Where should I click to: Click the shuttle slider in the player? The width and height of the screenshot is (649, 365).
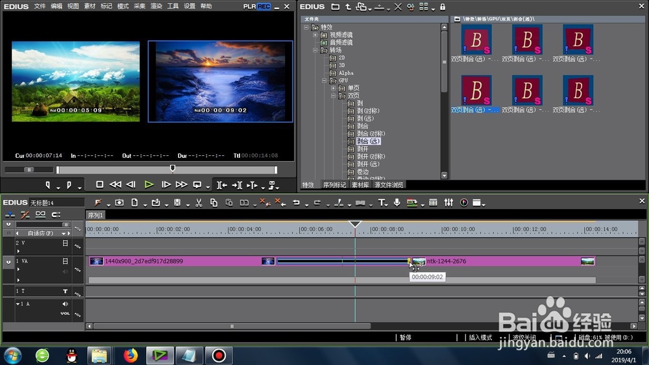tap(29, 170)
